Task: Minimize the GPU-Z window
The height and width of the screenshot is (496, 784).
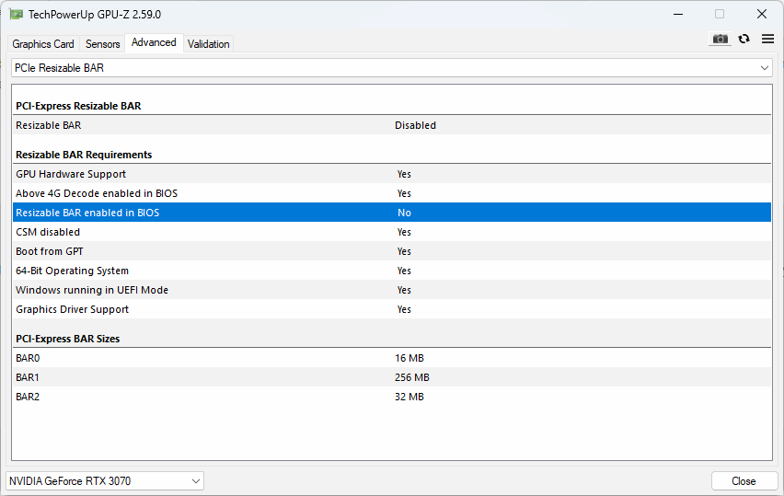Action: (678, 14)
